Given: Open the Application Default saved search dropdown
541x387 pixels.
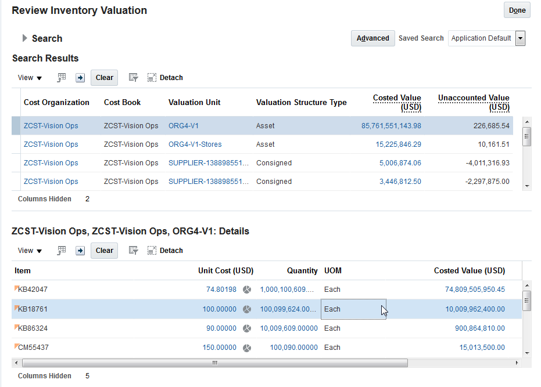Looking at the screenshot, I should coord(520,38).
